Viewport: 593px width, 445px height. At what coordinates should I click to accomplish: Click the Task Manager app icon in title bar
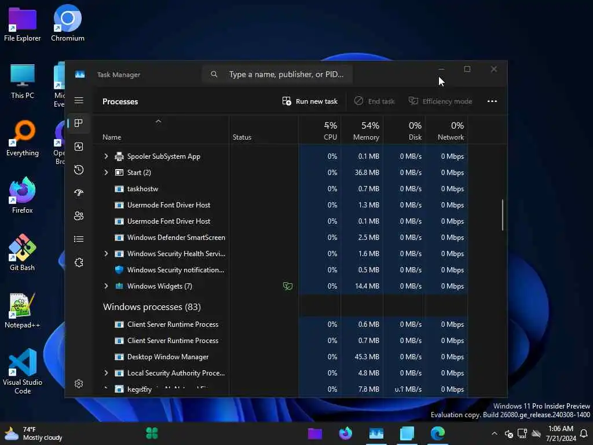point(80,75)
